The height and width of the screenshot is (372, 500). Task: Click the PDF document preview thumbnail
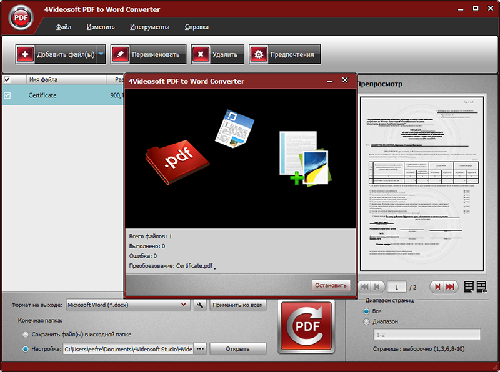click(x=422, y=184)
